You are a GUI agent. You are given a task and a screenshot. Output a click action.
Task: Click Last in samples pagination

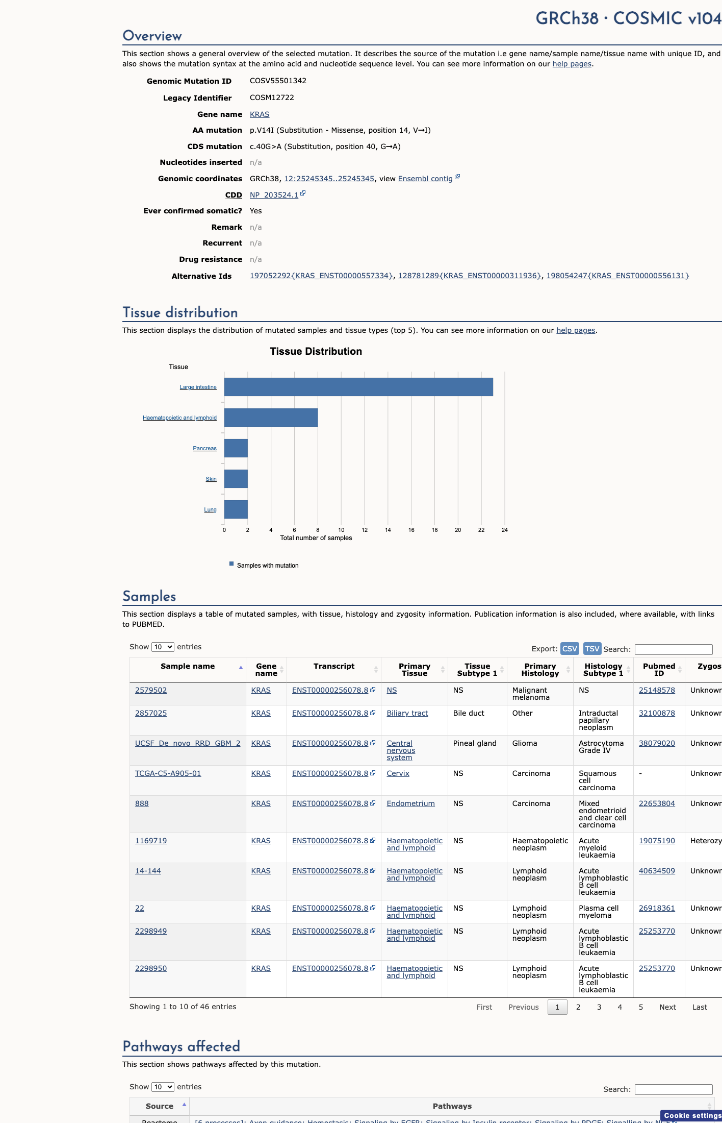click(x=700, y=1007)
